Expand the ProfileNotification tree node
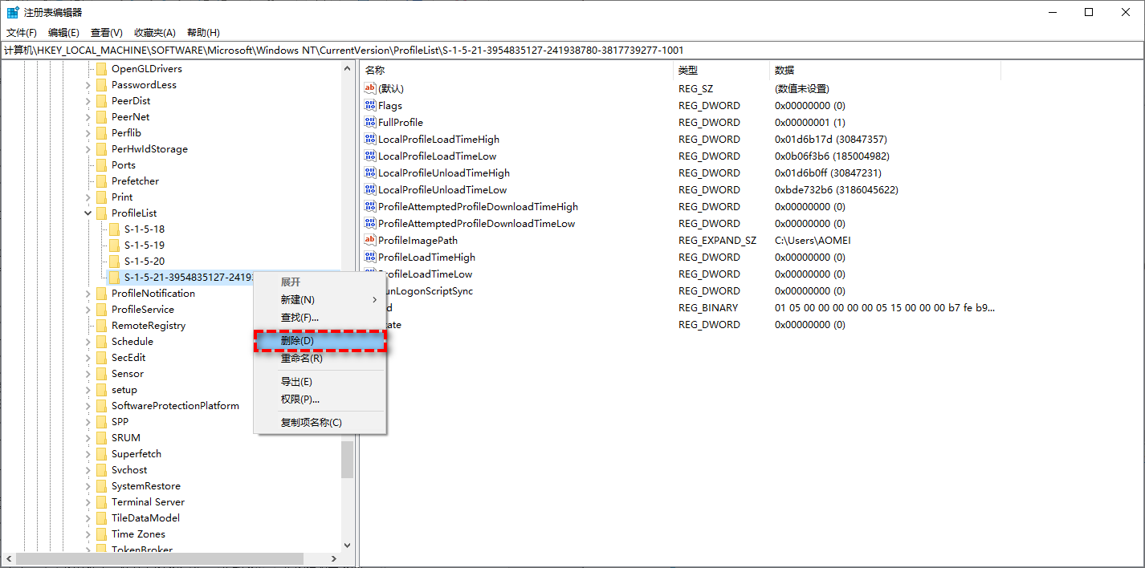The width and height of the screenshot is (1145, 568). (88, 294)
